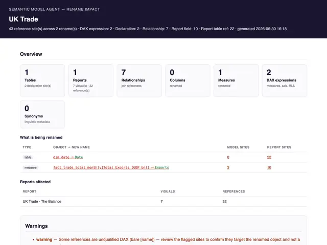Screen dimensions: 327x245
Task: Click the 'Warnings' section heading
Action: (x=36, y=226)
